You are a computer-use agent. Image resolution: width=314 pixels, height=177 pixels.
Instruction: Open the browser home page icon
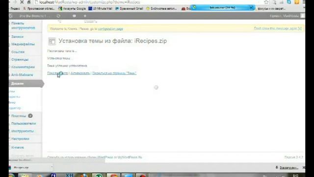click(x=29, y=2)
